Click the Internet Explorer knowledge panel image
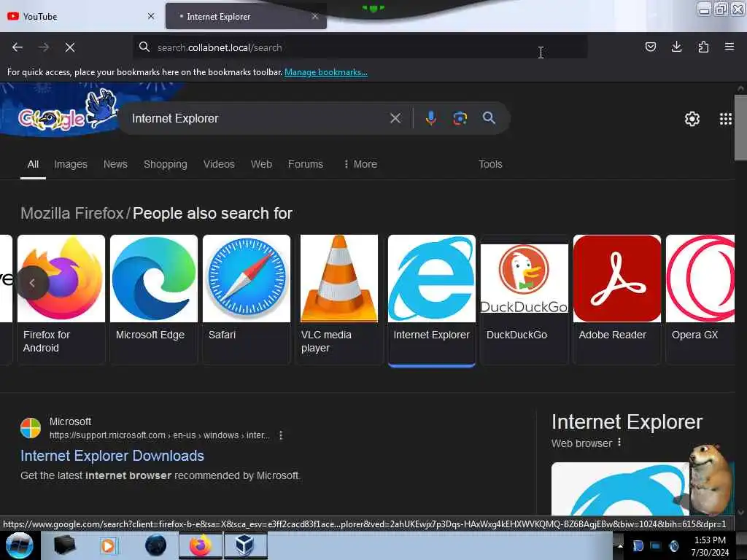This screenshot has width=747, height=560. tap(619, 489)
